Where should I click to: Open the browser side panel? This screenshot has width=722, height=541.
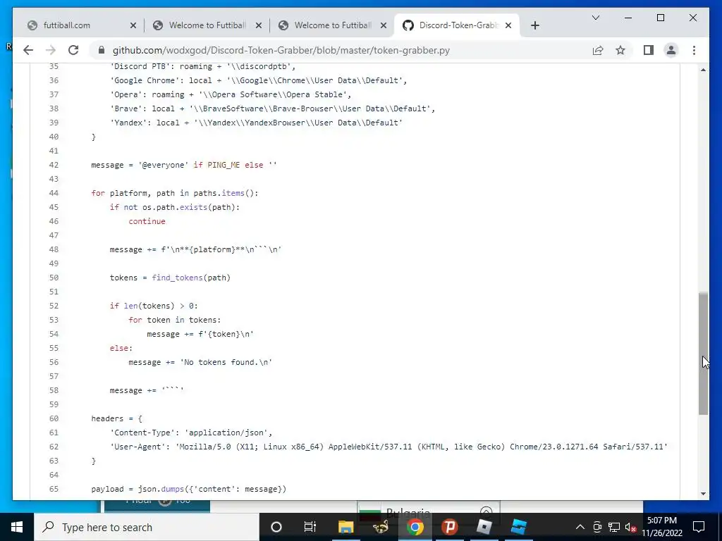pos(649,50)
